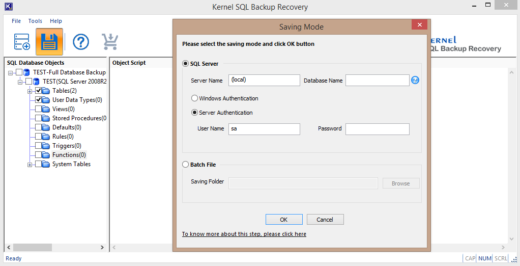The image size is (520, 266).
Task: Collapse the TEST(SQL Server 2008R2) node
Action: coord(20,82)
